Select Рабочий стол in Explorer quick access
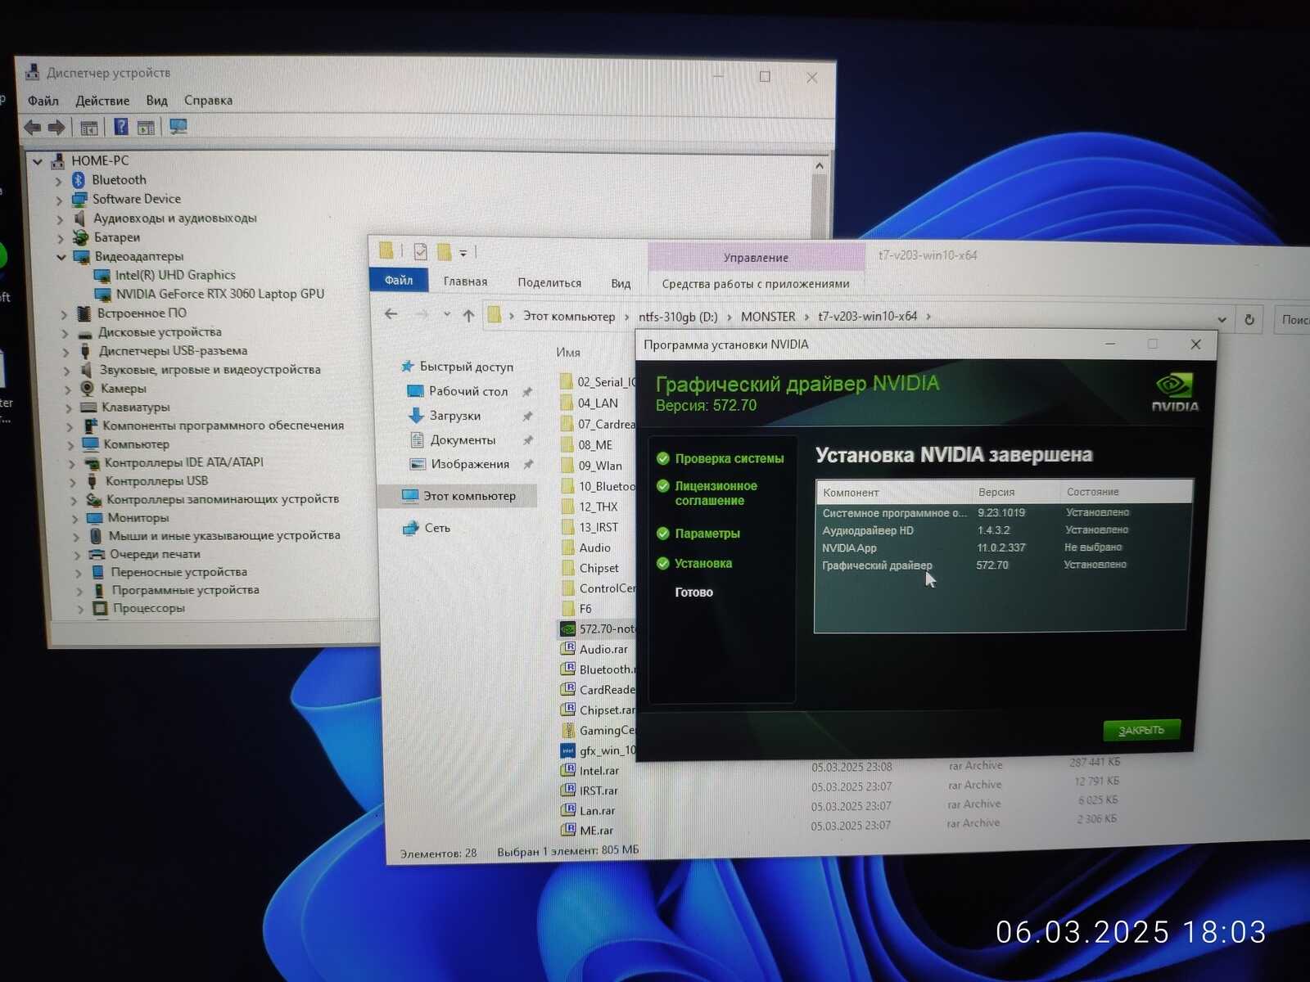The image size is (1310, 982). point(468,391)
